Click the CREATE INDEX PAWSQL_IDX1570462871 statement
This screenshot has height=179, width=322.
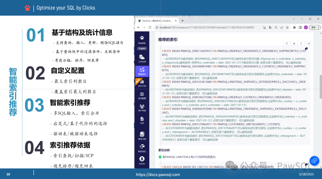221,124
